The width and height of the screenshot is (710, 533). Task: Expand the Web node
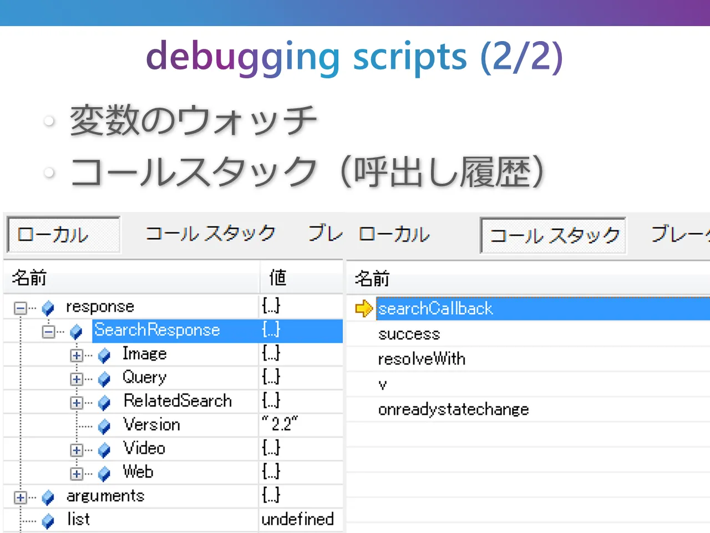pyautogui.click(x=77, y=474)
